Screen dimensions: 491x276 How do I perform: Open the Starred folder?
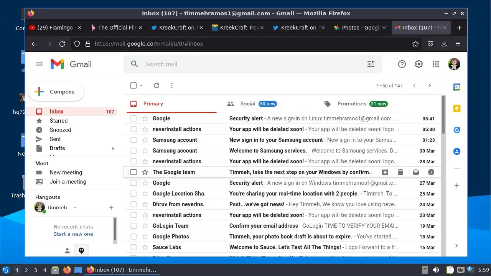pyautogui.click(x=58, y=121)
